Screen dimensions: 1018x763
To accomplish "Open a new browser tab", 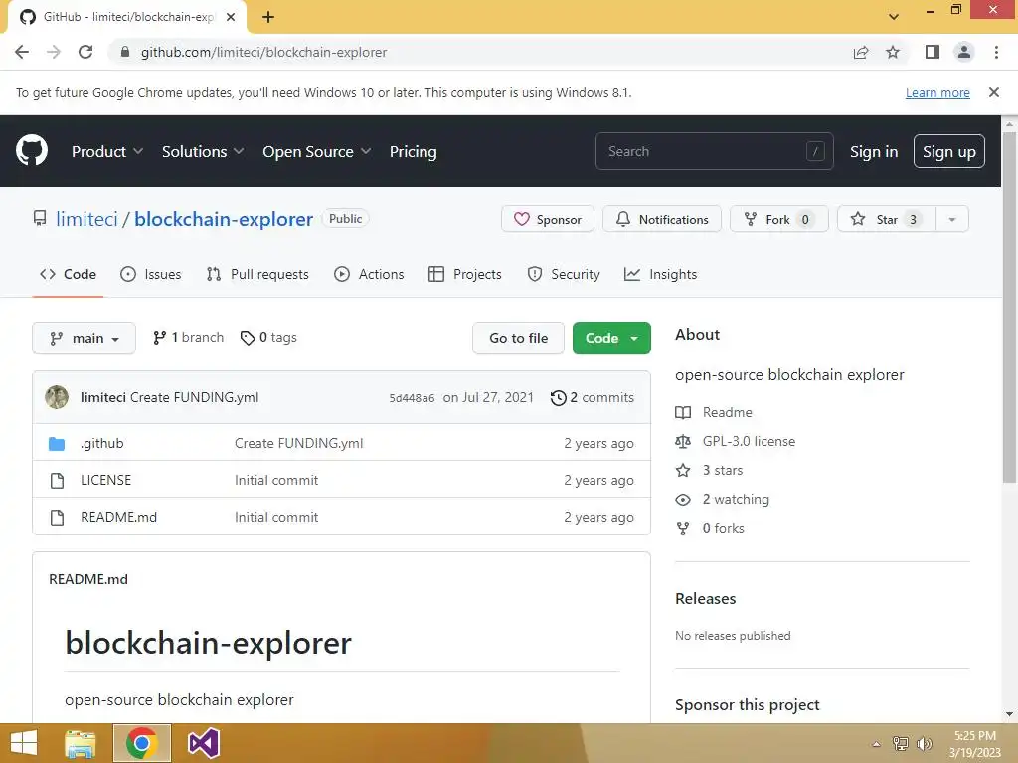I will [x=268, y=17].
